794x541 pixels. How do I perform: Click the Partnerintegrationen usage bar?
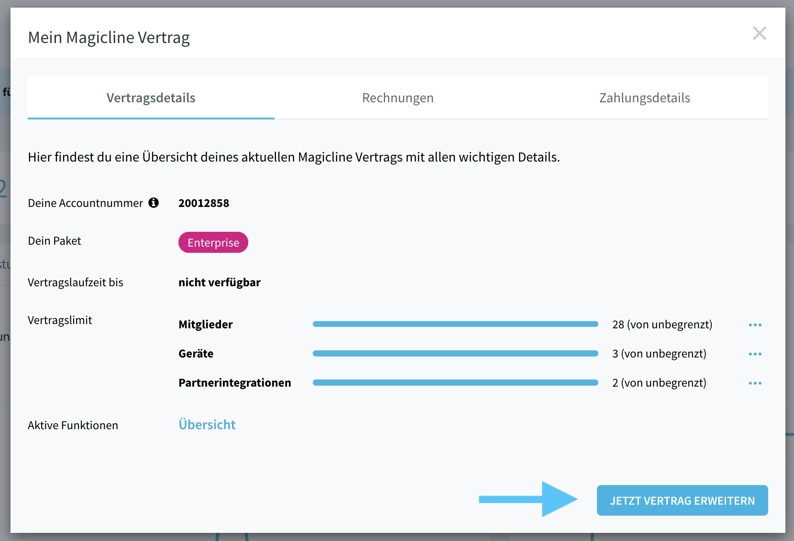455,382
